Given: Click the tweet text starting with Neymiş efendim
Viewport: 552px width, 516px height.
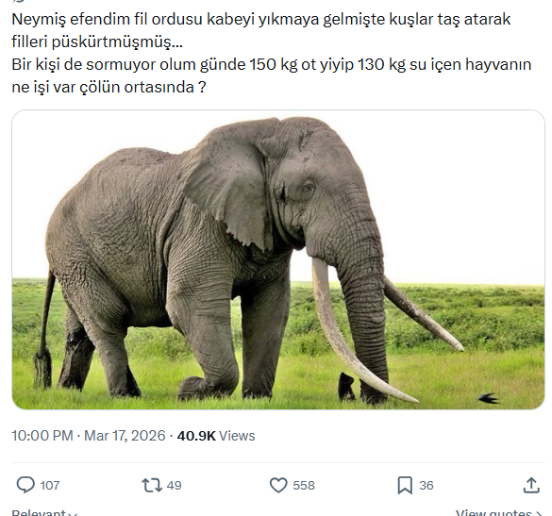Looking at the screenshot, I should tap(260, 30).
